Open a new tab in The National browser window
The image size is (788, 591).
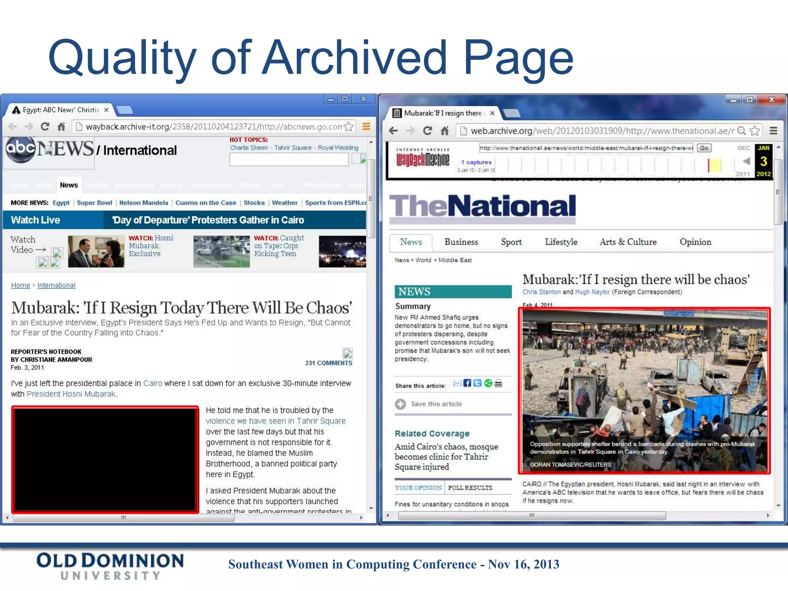click(x=511, y=113)
